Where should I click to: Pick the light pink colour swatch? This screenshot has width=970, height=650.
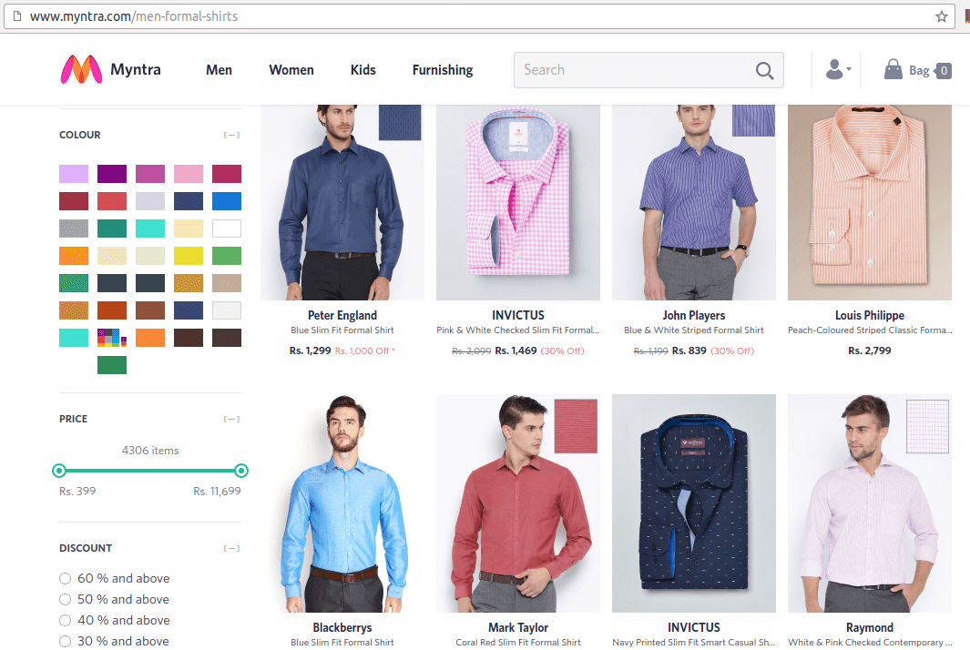(x=189, y=174)
